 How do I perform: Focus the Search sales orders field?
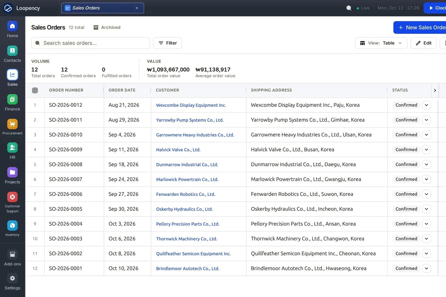91,43
